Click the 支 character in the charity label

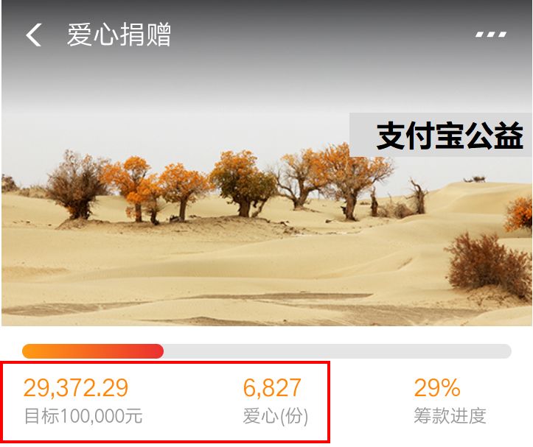(390, 135)
